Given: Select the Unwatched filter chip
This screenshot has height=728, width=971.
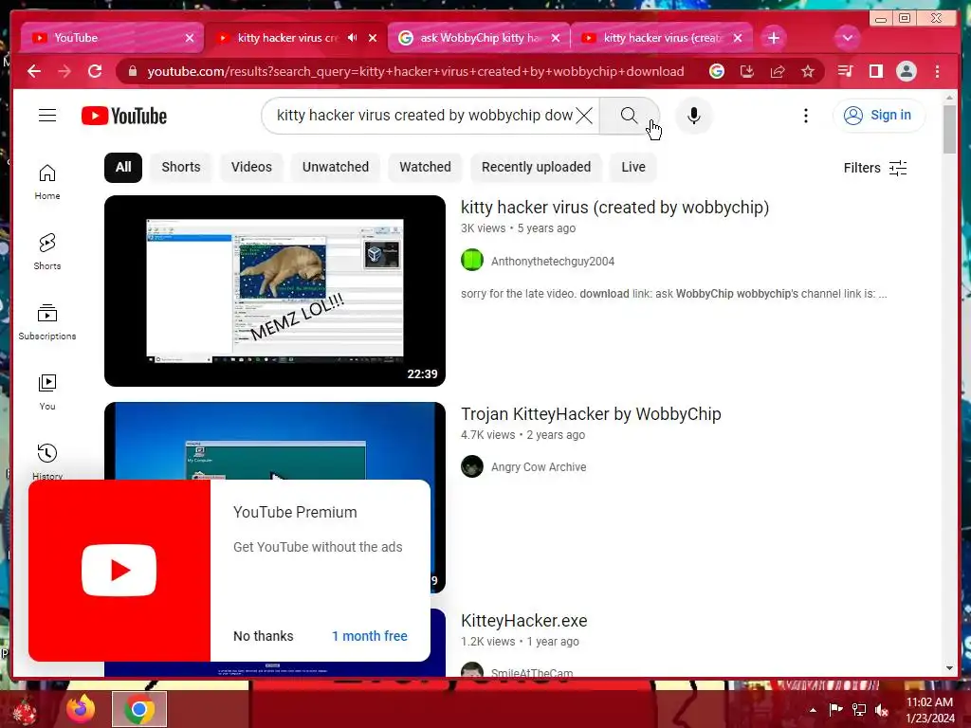Looking at the screenshot, I should click(335, 167).
